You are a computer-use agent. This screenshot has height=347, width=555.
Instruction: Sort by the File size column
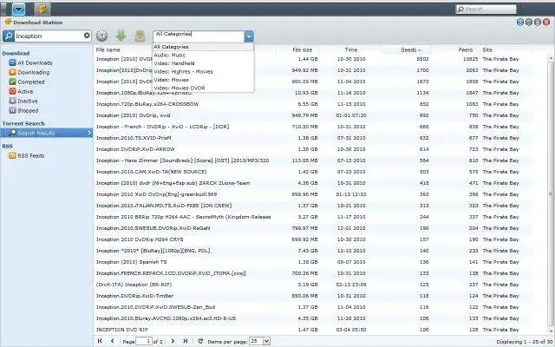point(303,50)
